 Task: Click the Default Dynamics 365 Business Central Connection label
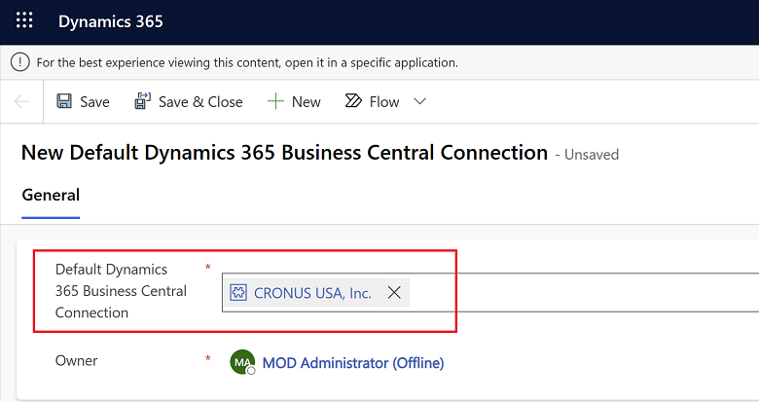[x=121, y=291]
